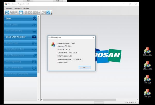Click the arrows icon on the Input/Output Test row
The height and width of the screenshot is (105, 155).
[34, 49]
